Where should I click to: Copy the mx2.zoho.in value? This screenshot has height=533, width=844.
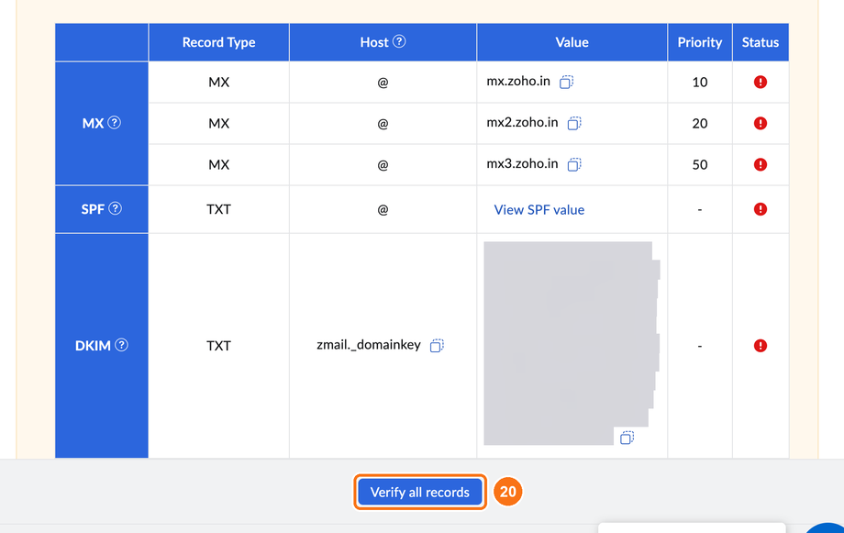tap(574, 123)
